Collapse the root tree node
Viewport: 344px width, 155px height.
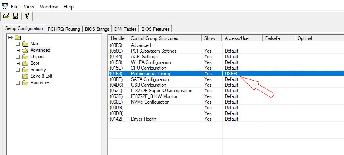pos(9,37)
